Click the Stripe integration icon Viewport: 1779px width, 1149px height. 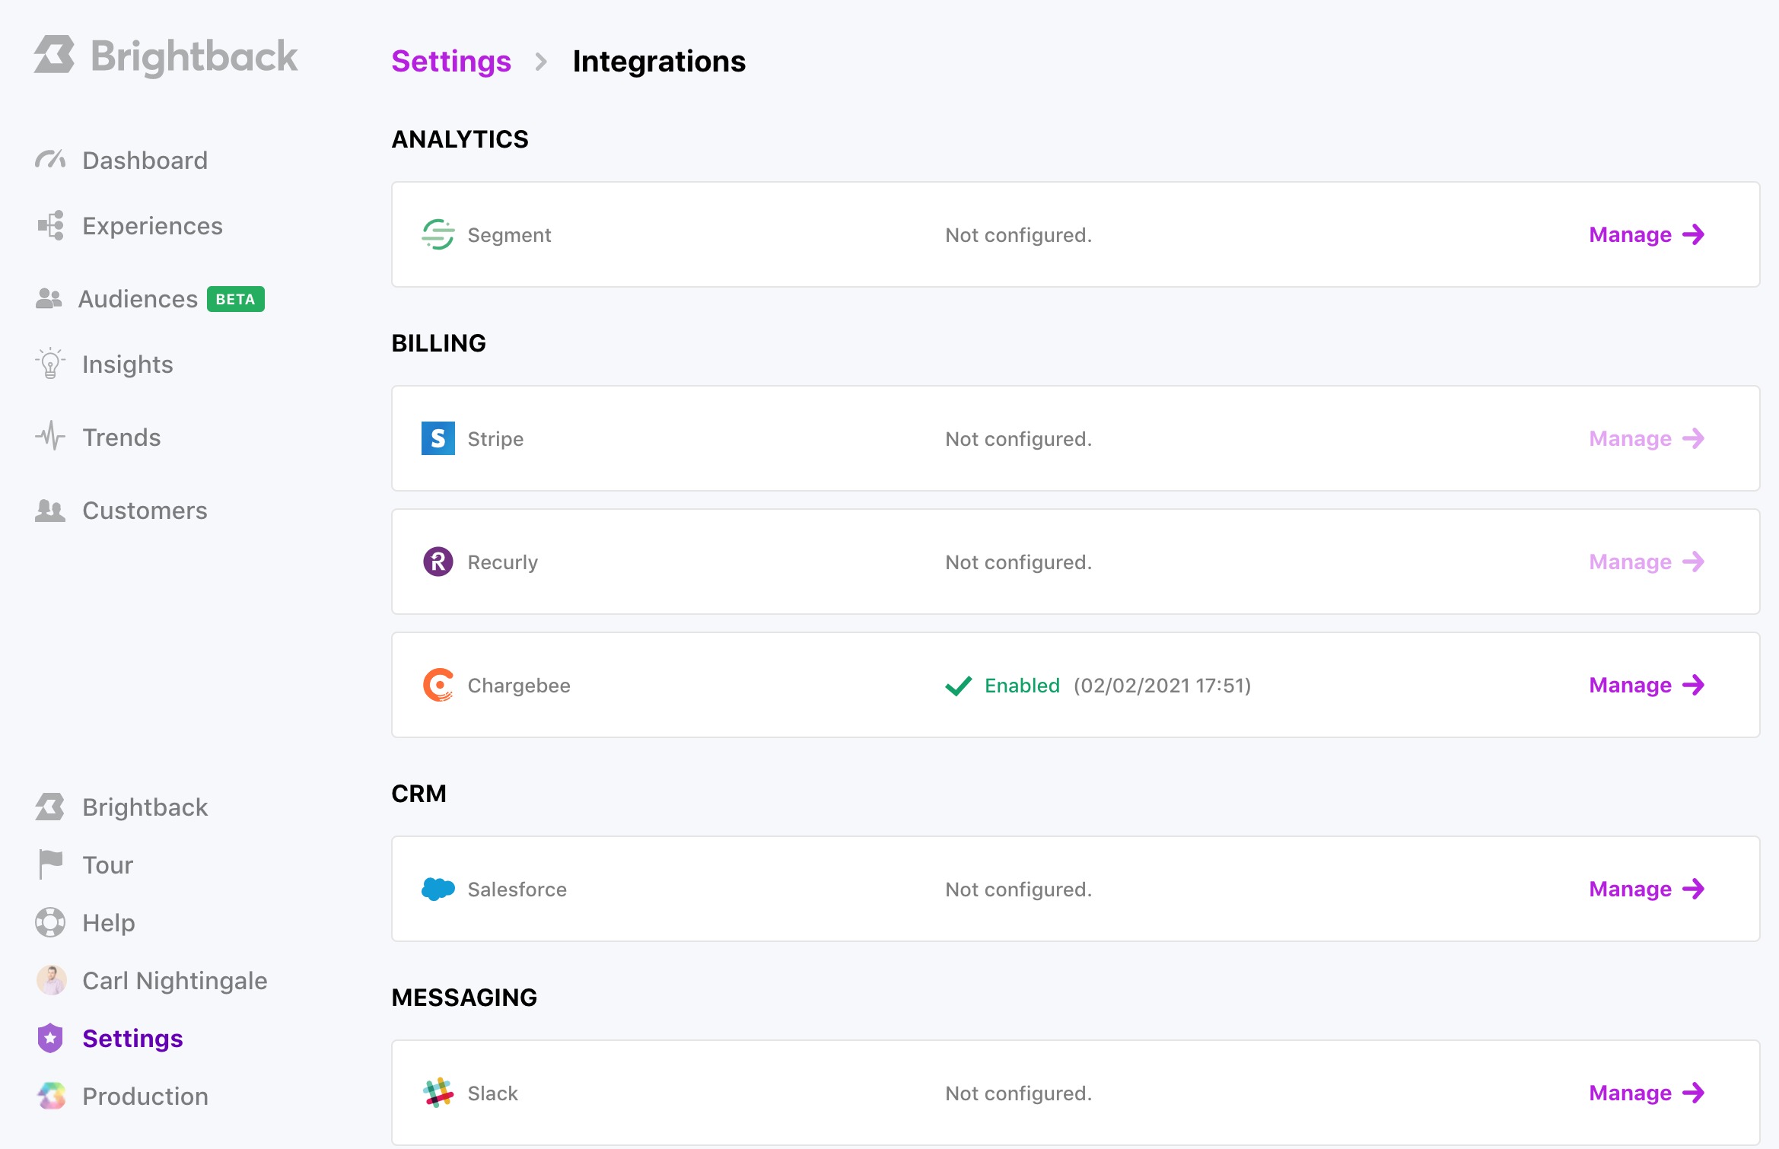438,438
